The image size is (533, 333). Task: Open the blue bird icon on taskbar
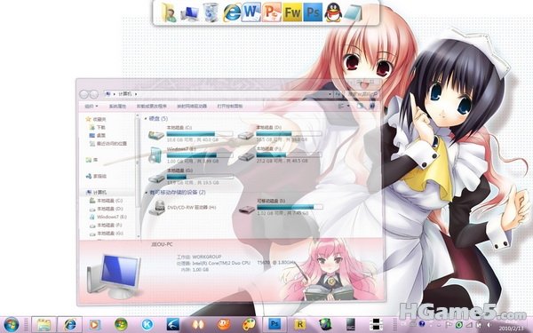coord(173,324)
